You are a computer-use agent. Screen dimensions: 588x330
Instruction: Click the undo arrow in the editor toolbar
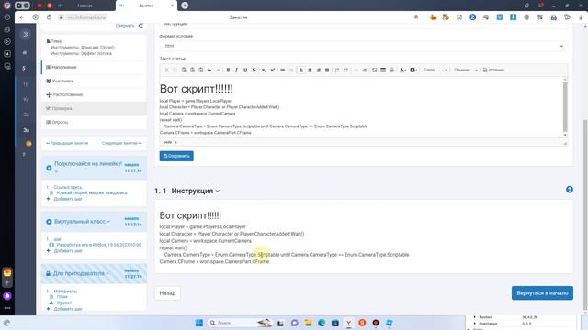209,70
